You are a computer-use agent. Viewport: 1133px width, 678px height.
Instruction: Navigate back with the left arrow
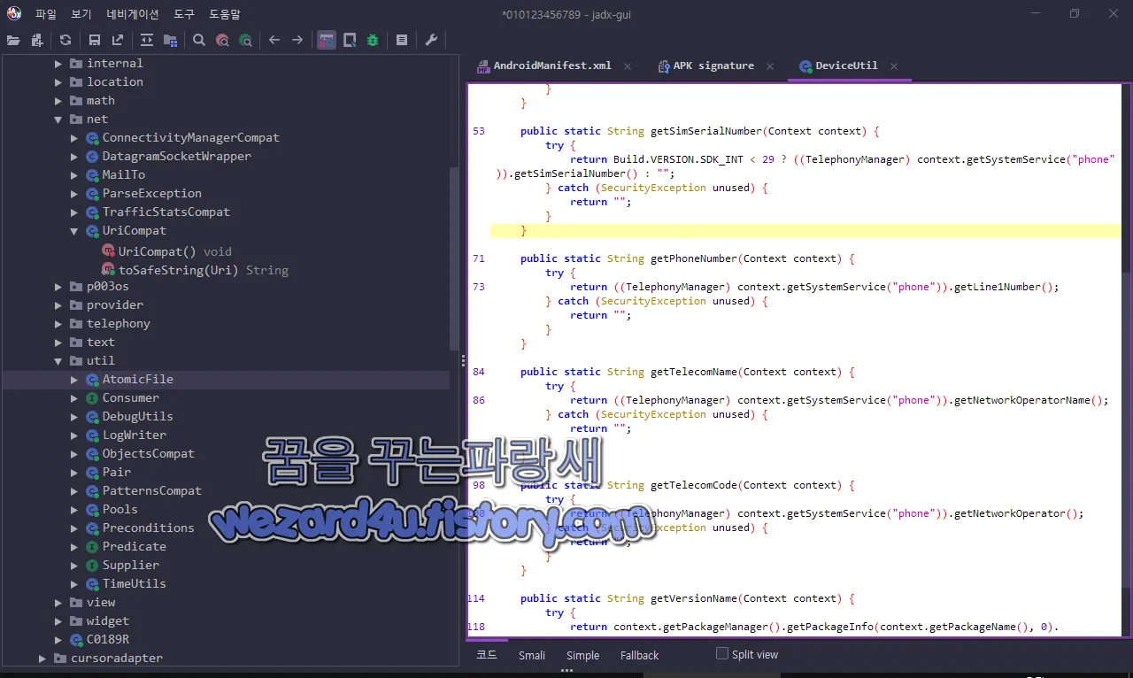tap(274, 40)
